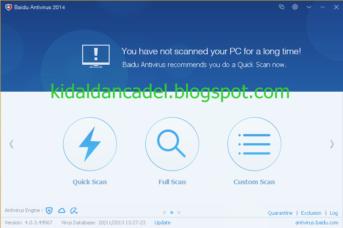Toggle the Avira umbrella engine icon
This screenshot has height=228, width=343.
74,211
